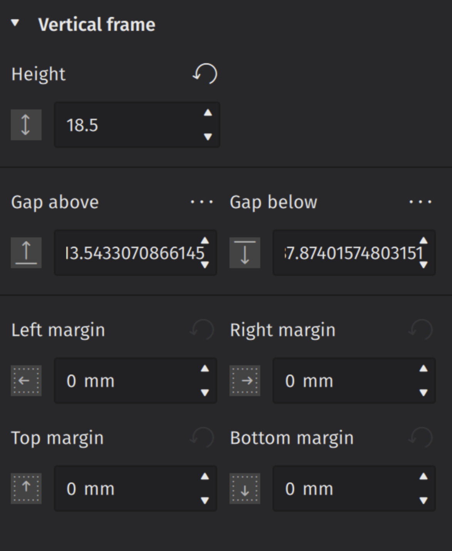Viewport: 452px width, 551px height.
Task: Click inside the Height input field
Action: pos(127,124)
